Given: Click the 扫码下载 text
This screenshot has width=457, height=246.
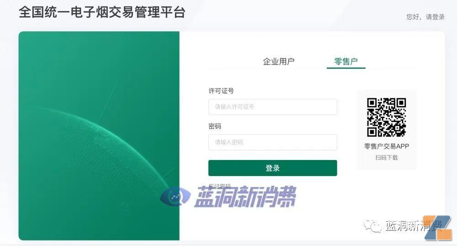Looking at the screenshot, I should (387, 158).
